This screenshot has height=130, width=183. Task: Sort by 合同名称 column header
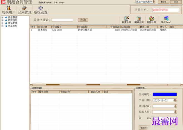click(92, 27)
